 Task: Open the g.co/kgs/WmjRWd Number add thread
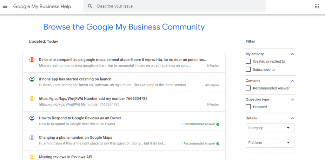coord(93,99)
